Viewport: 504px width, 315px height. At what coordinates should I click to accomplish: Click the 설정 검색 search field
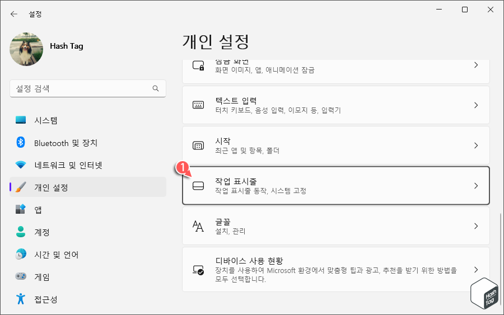coord(88,88)
